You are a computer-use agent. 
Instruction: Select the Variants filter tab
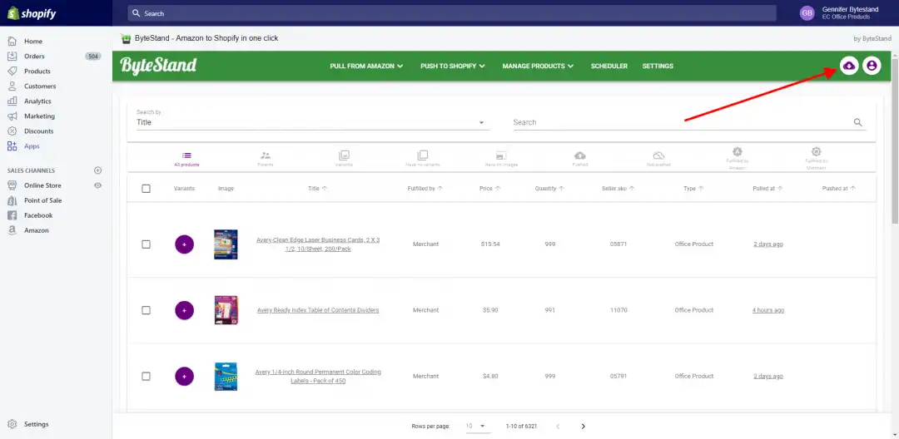pos(344,159)
